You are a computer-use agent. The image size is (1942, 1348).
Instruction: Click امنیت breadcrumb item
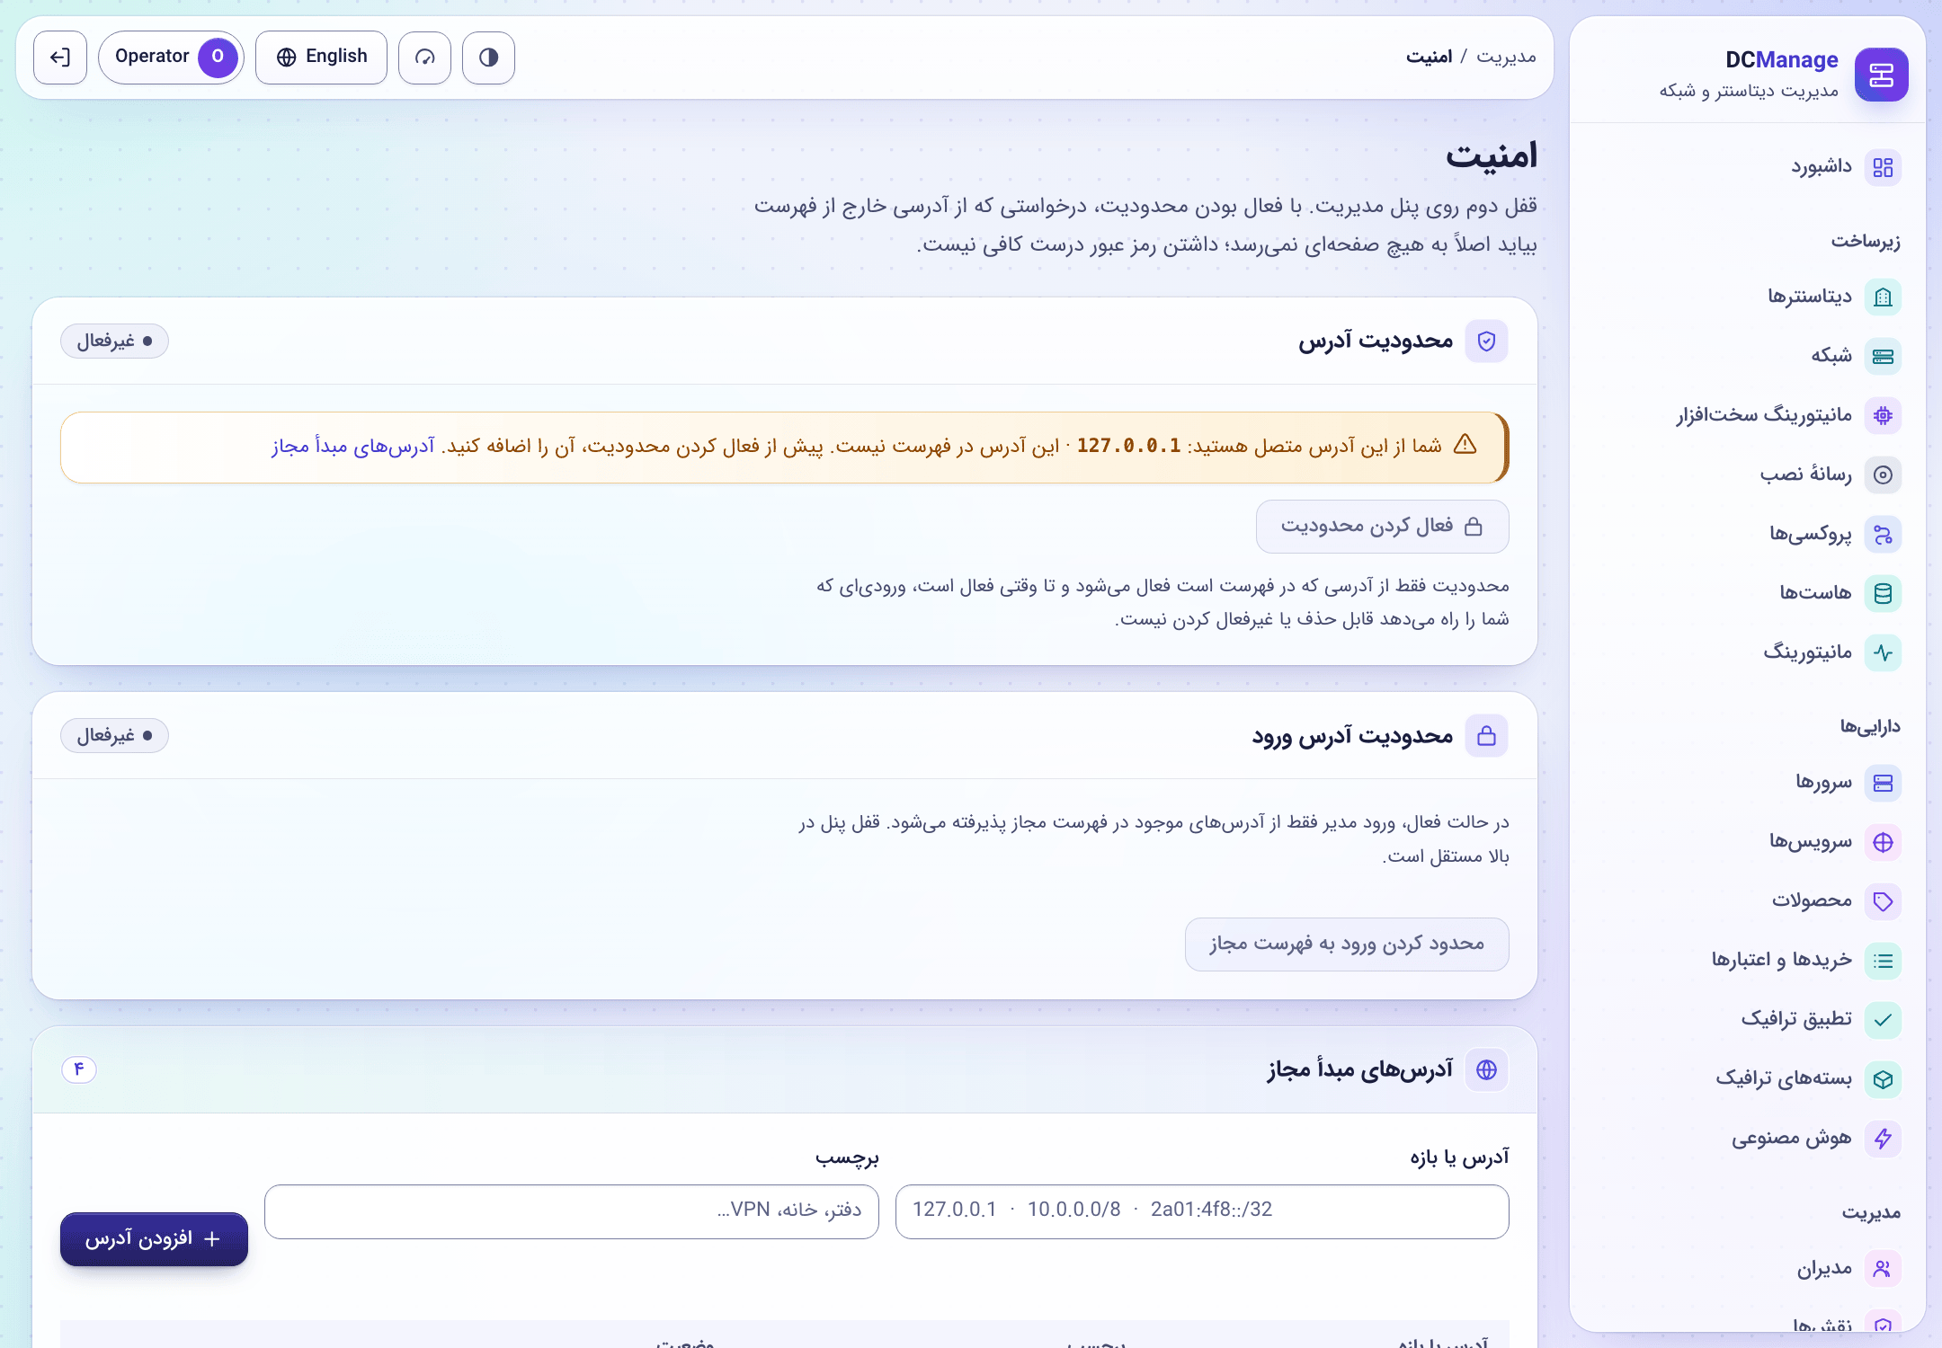[x=1430, y=57]
